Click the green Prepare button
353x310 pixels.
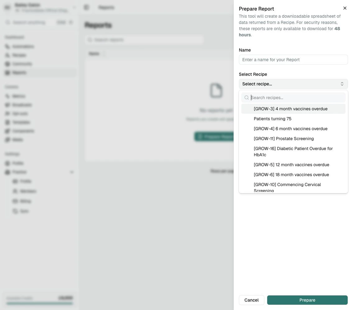pos(307,300)
